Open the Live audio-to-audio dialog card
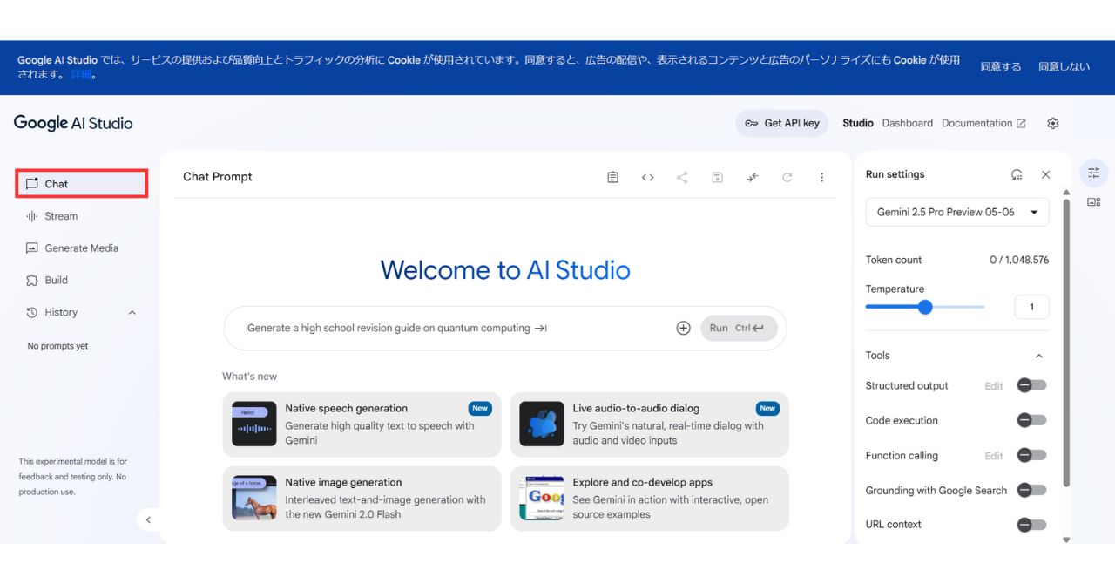1115x584 pixels. [649, 424]
